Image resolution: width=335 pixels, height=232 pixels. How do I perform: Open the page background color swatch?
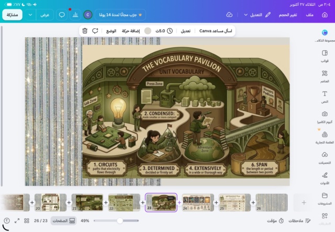pos(148,31)
